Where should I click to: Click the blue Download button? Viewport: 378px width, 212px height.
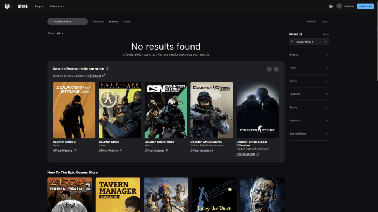click(365, 7)
